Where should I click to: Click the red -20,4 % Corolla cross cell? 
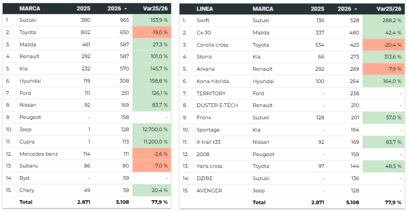click(x=383, y=45)
